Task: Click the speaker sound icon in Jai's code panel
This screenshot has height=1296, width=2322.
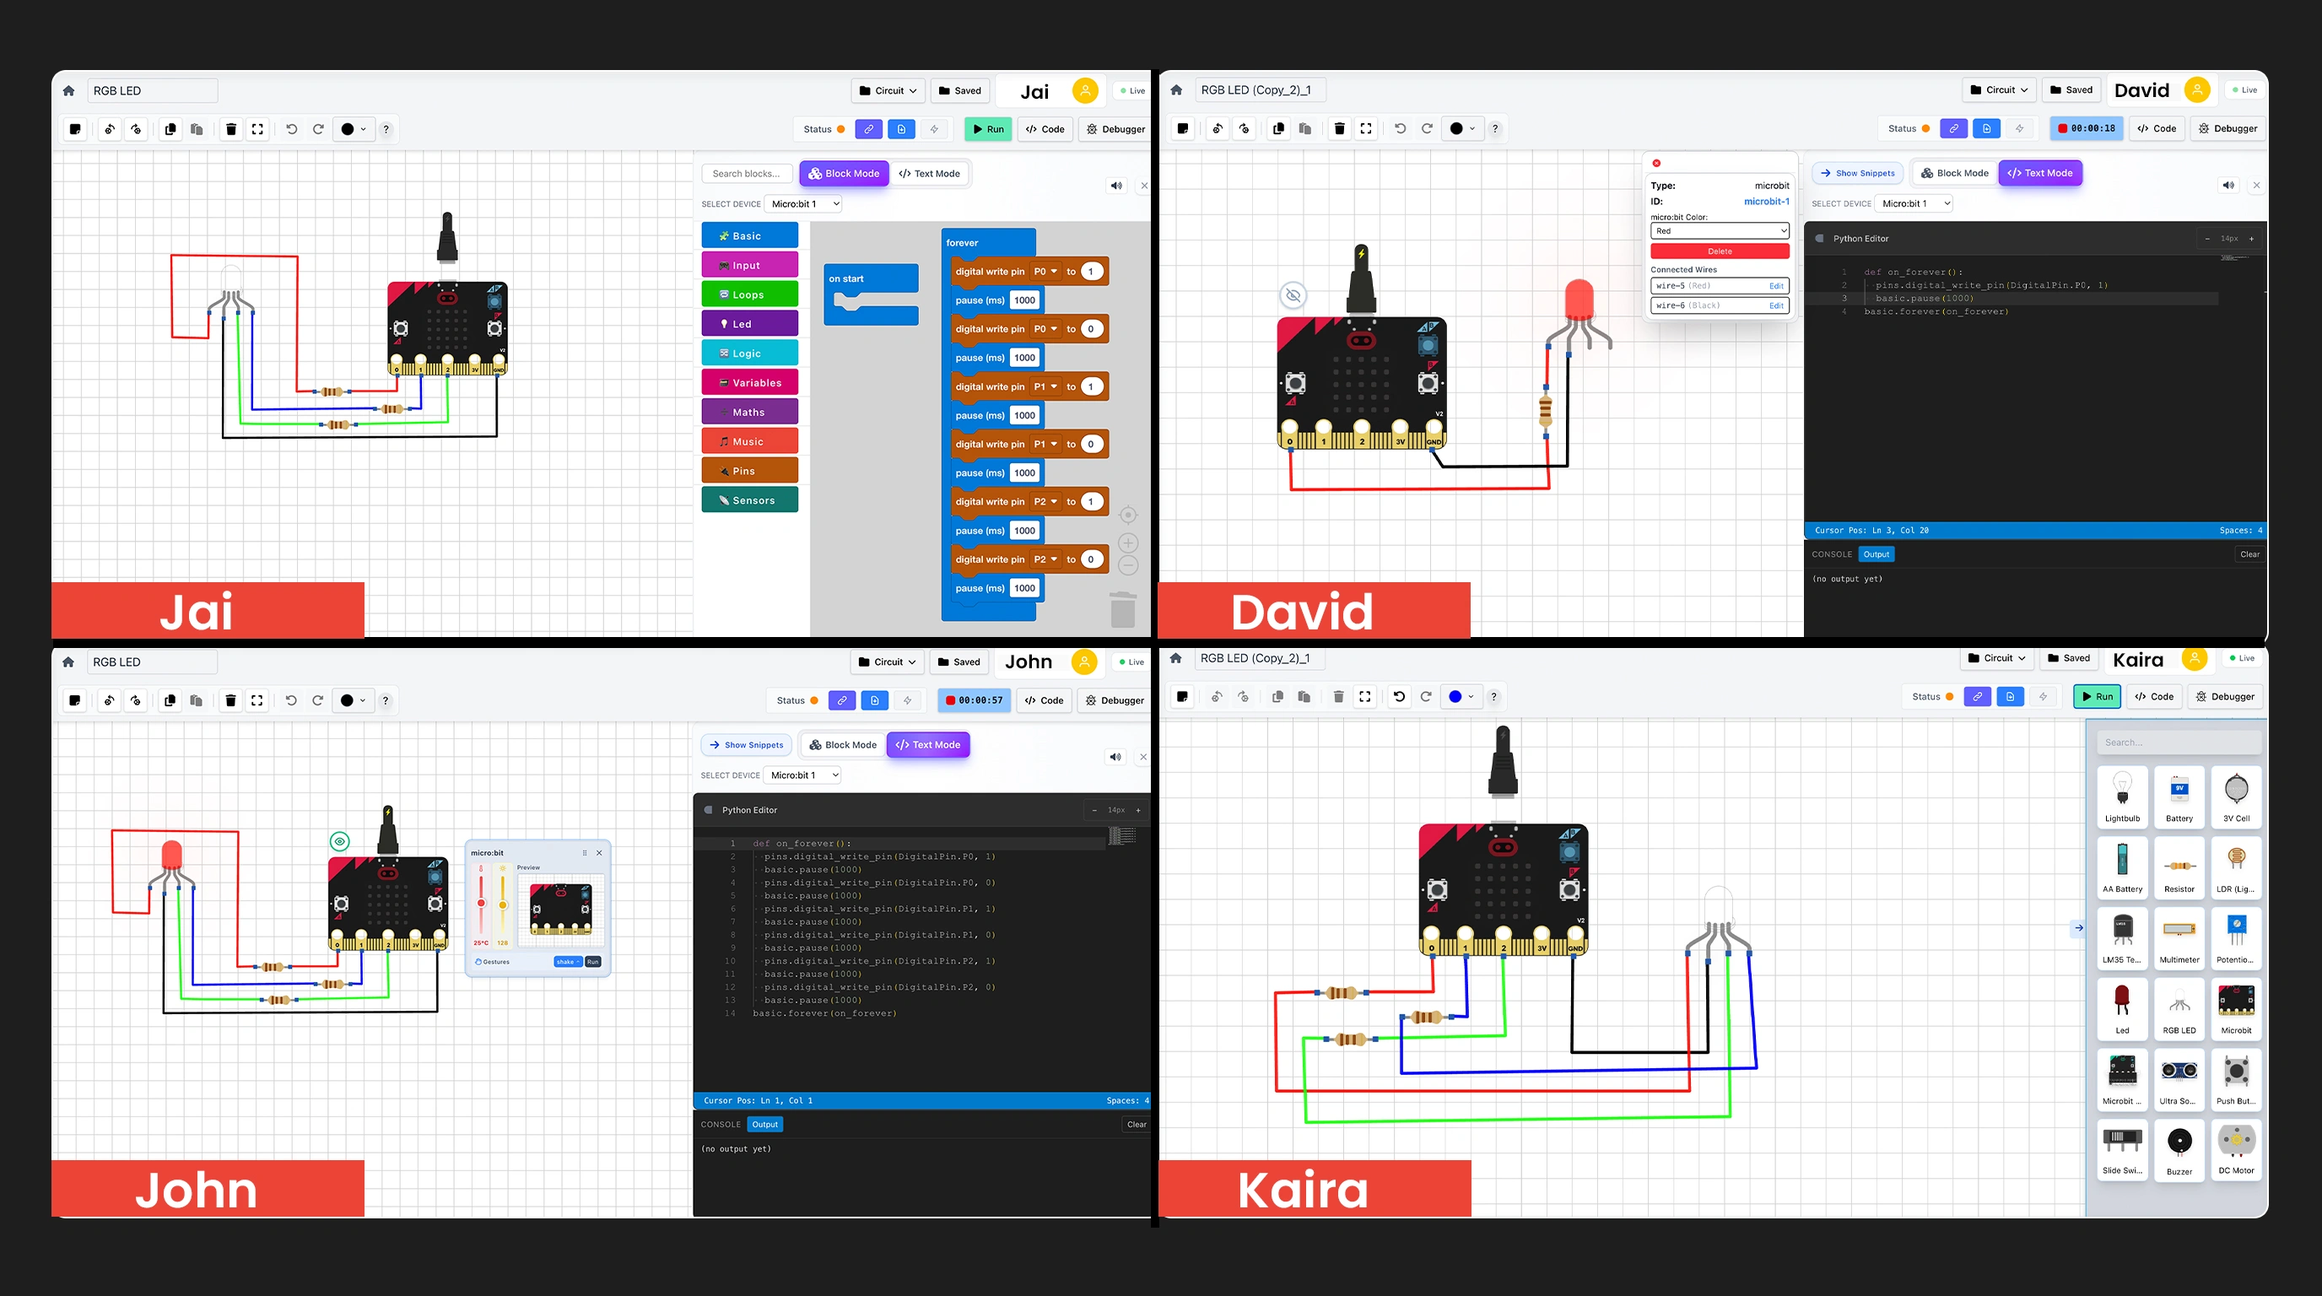Action: point(1116,186)
